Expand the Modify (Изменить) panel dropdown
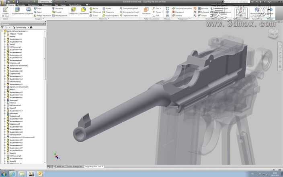Image resolution: width=283 pixels, height=177 pixels. point(108,19)
